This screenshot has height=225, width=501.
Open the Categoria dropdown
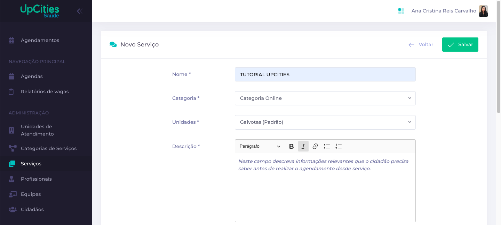pos(325,98)
